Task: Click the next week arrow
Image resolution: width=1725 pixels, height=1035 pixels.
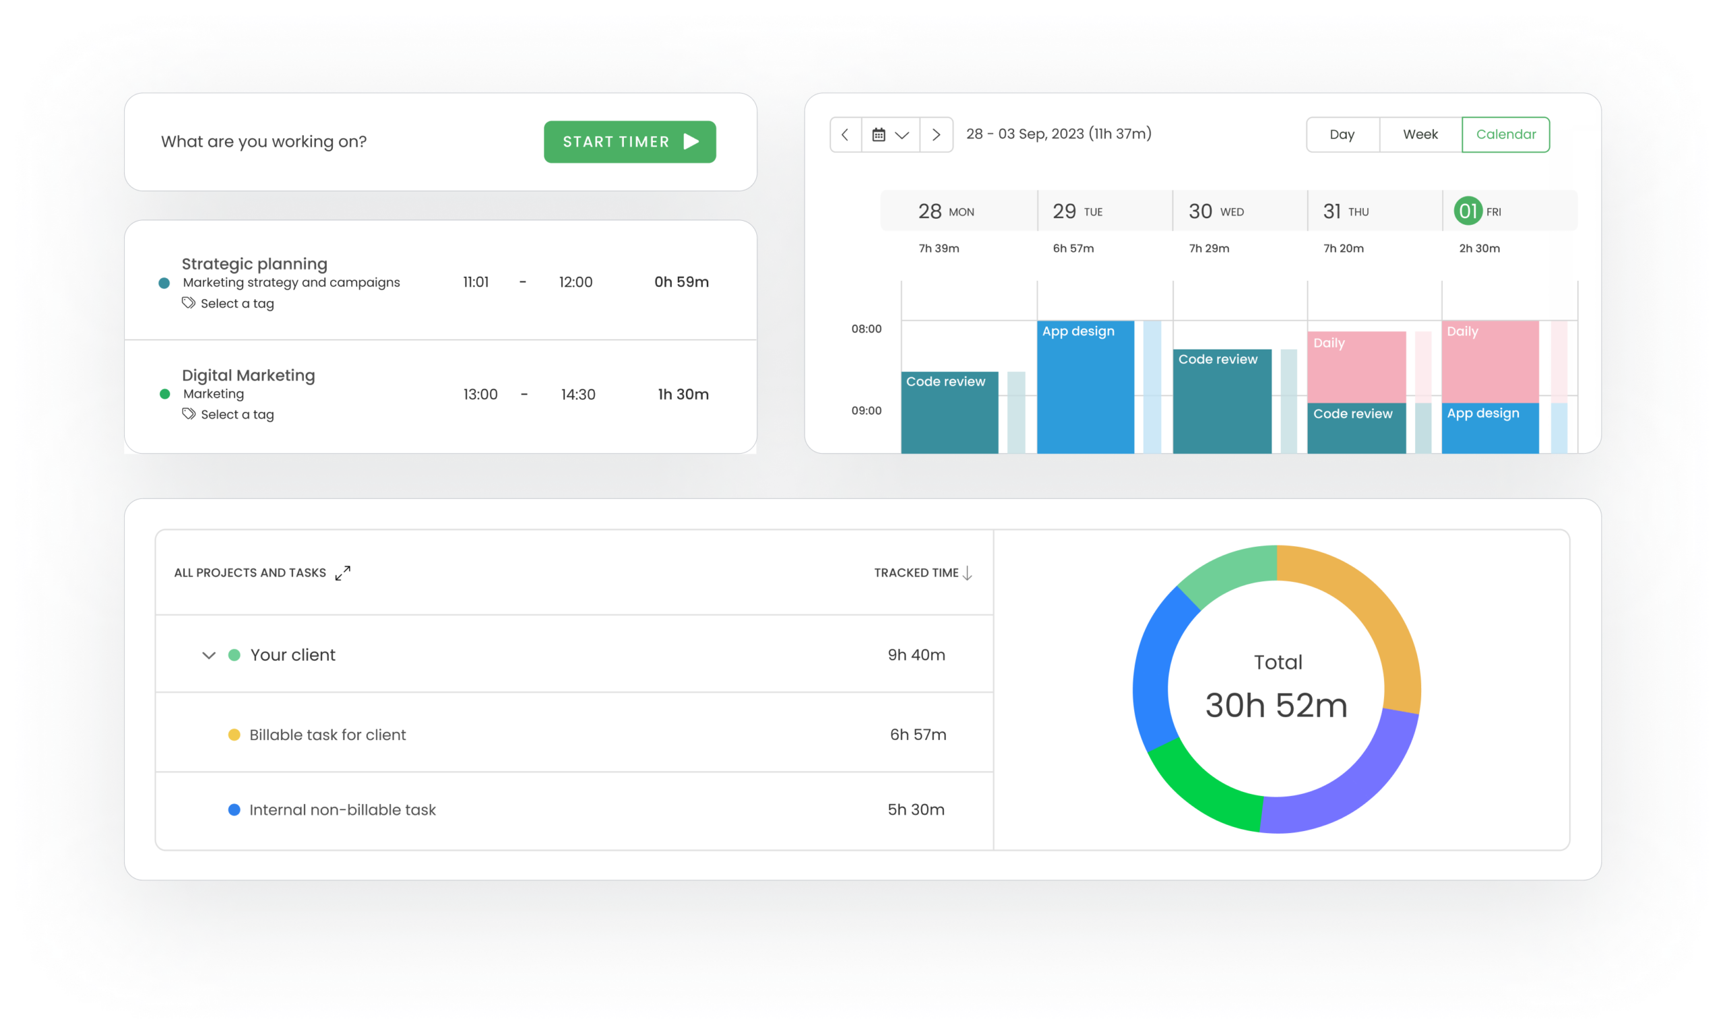Action: point(937,135)
